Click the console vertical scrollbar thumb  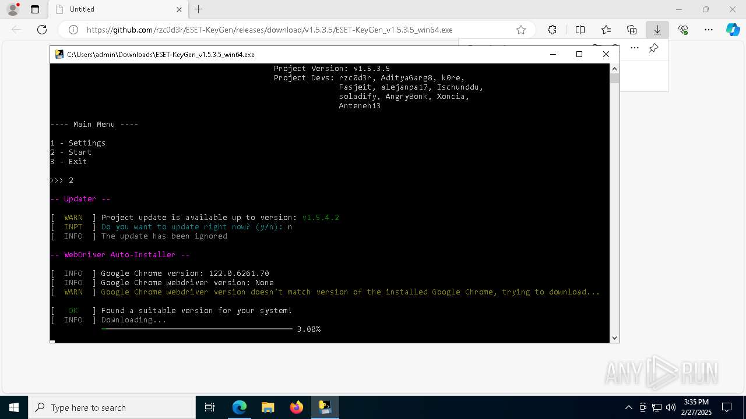click(614, 78)
